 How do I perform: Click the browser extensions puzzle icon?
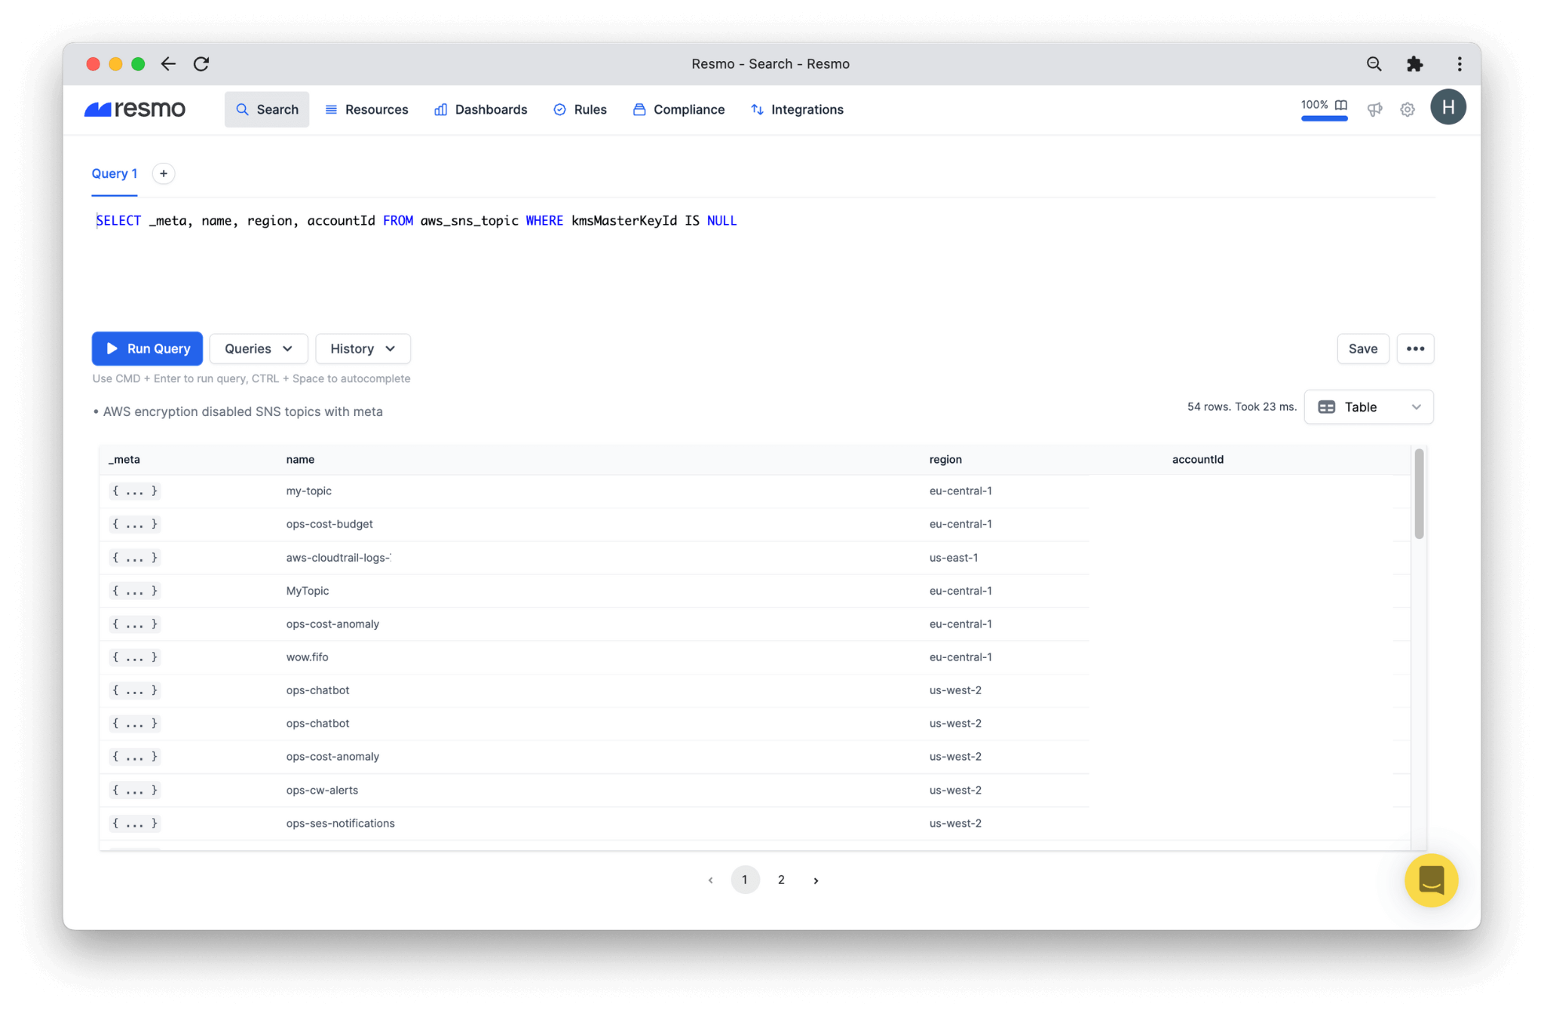click(1414, 64)
